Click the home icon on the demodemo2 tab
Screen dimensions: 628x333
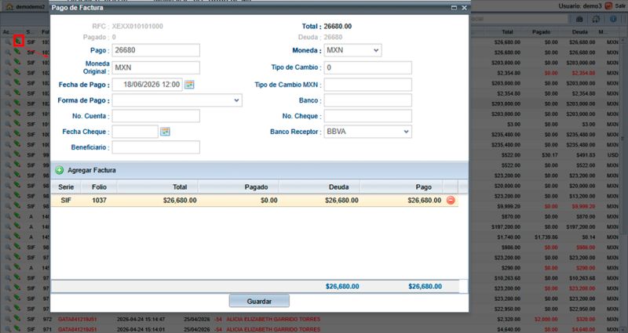(9, 7)
